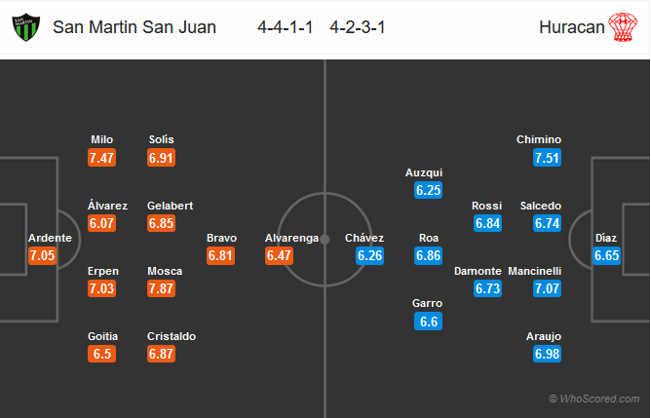Click Ardente's 7.05 goalkeeper rating badge

(42, 255)
